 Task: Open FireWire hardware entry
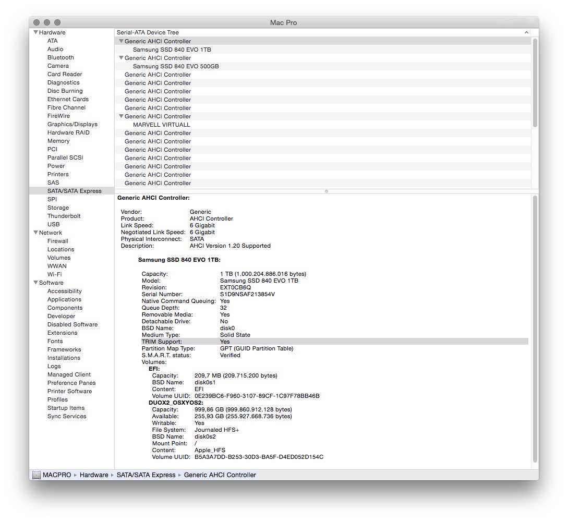(x=58, y=116)
